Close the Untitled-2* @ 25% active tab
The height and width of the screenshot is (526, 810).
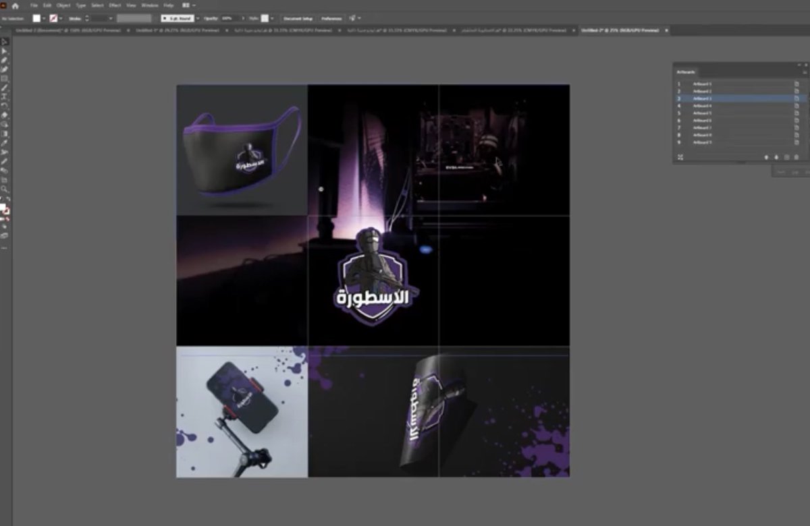pyautogui.click(x=667, y=30)
